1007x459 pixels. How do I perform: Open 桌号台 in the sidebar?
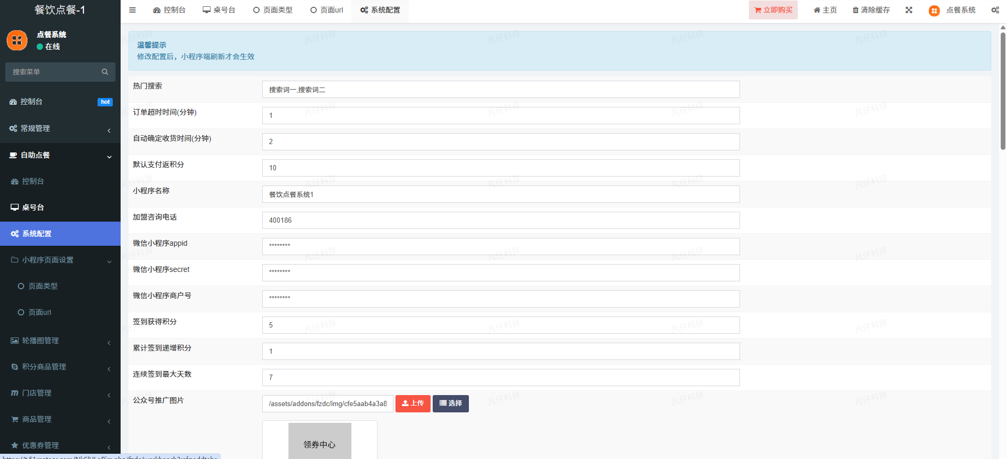33,207
